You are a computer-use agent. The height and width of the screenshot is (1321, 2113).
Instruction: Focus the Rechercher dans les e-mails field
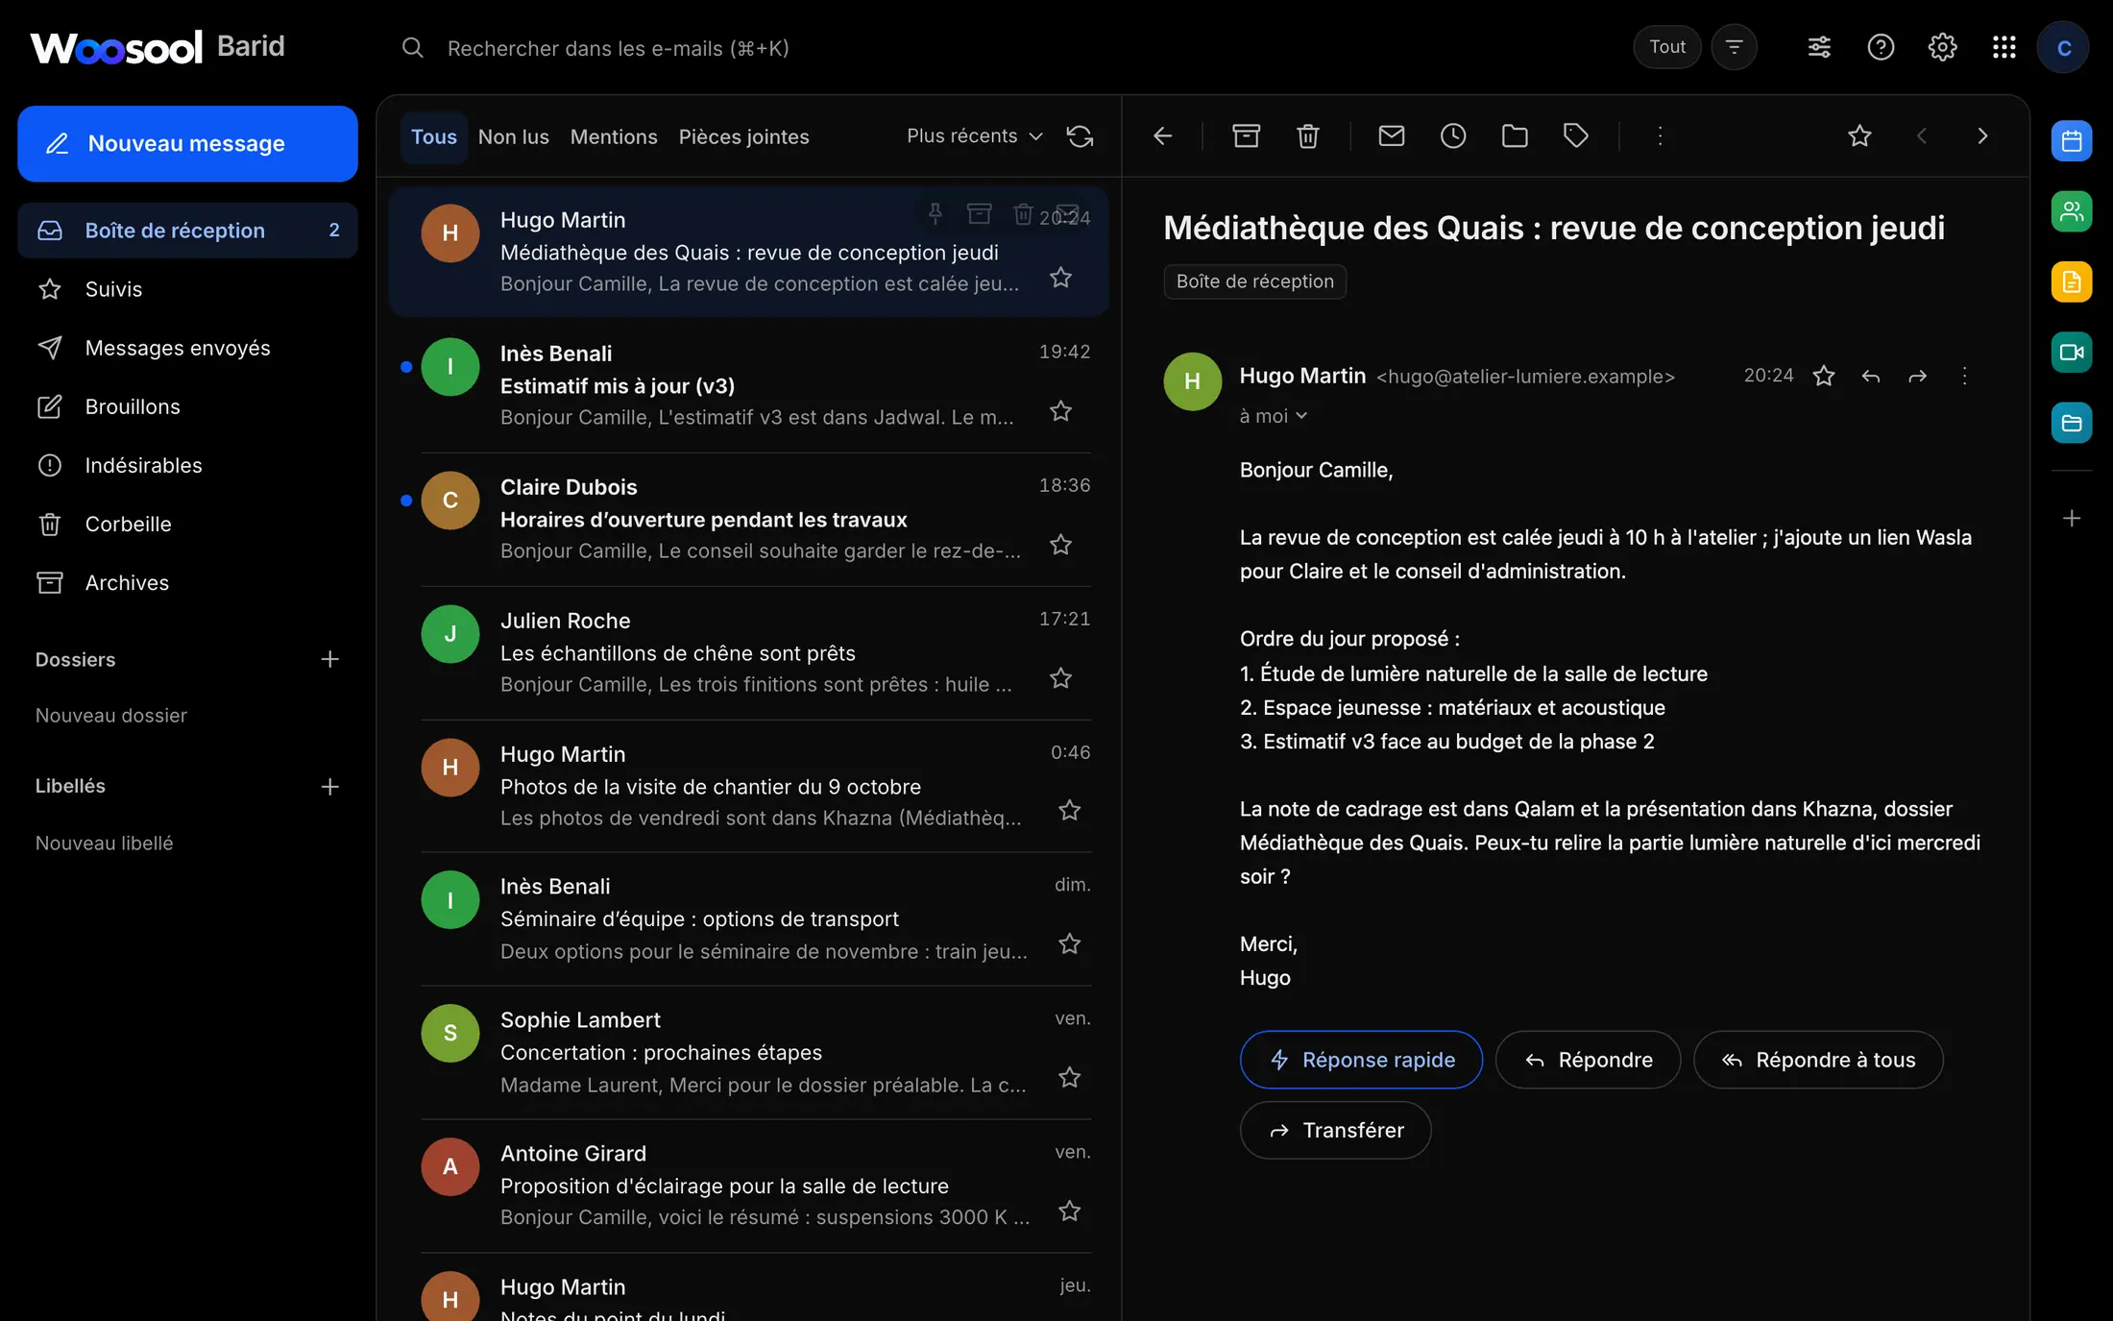[x=999, y=48]
